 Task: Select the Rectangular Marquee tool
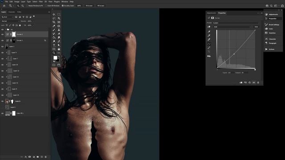(59, 14)
